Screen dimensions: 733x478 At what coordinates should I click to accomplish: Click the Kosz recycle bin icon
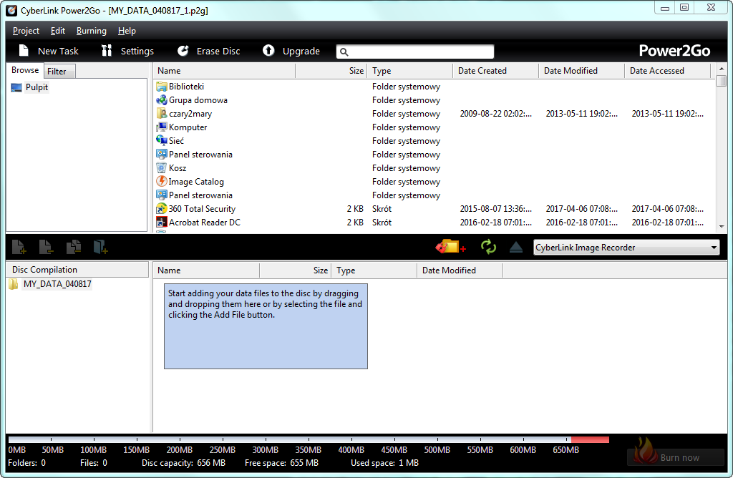pyautogui.click(x=161, y=167)
